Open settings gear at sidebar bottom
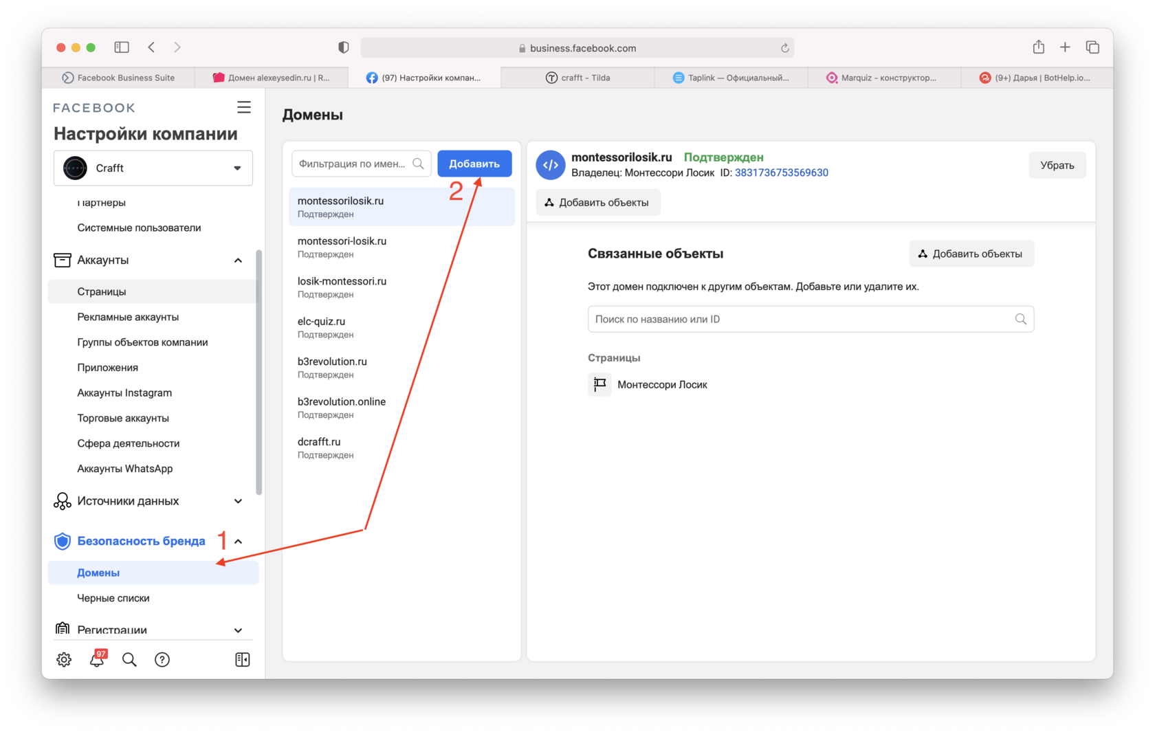 coord(64,660)
